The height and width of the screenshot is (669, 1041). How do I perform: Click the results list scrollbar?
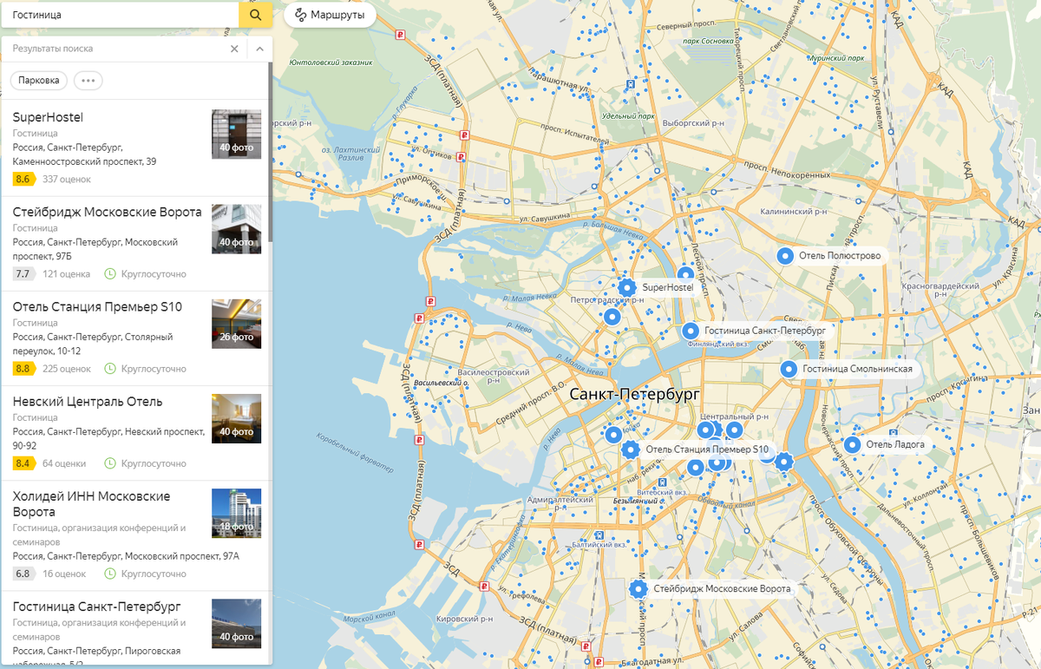270,152
